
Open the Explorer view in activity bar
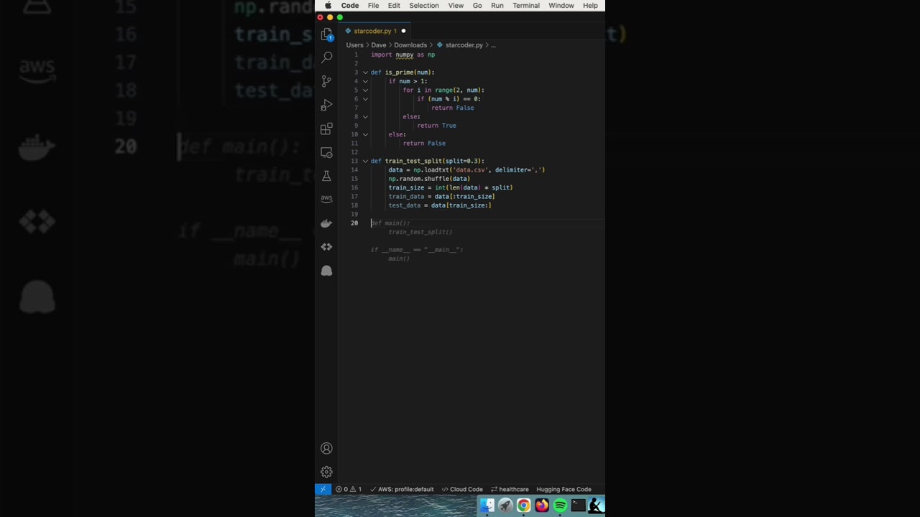pyautogui.click(x=326, y=34)
